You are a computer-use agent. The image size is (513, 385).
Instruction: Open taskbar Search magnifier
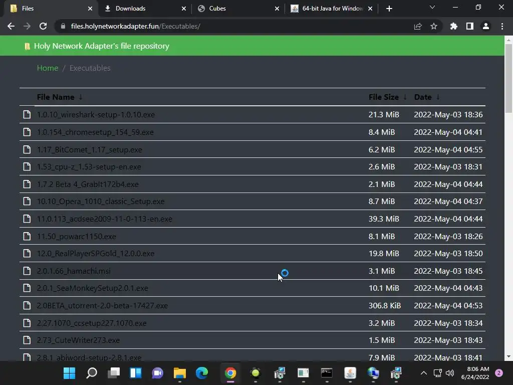pyautogui.click(x=92, y=373)
